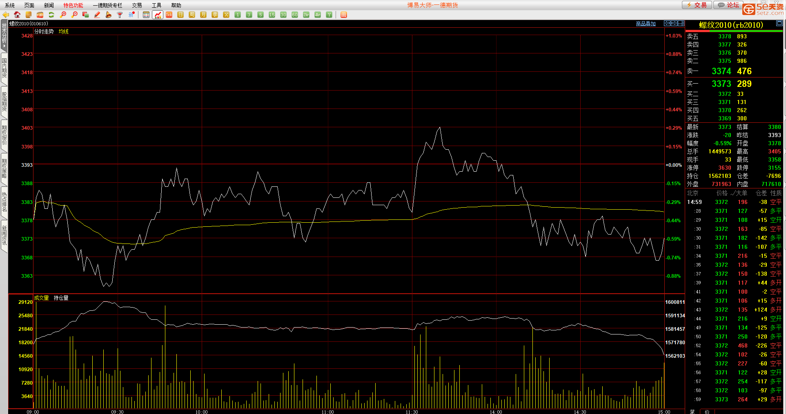The image size is (786, 414).
Task: Maximize the quote panel square icon
Action: pyautogui.click(x=779, y=23)
